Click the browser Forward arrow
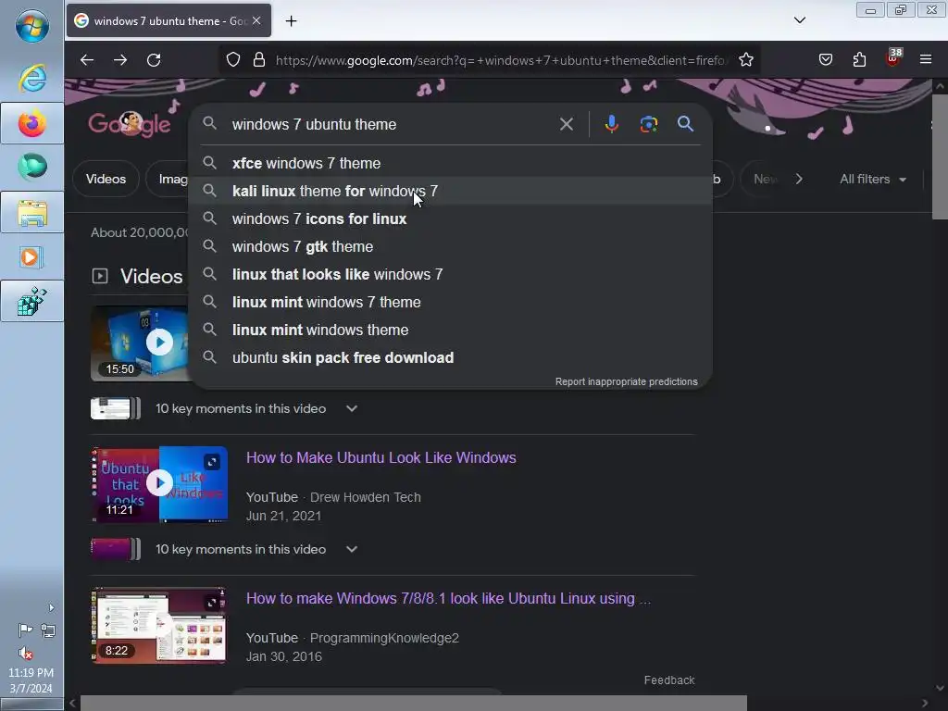Screen dimensions: 948x711 pos(120,60)
